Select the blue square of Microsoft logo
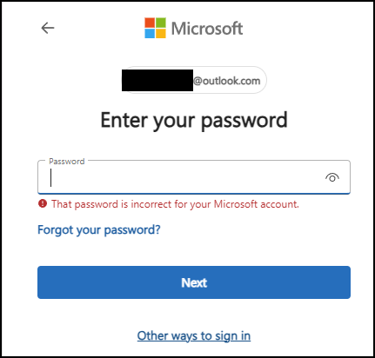Image resolution: width=375 pixels, height=358 pixels. 150,34
